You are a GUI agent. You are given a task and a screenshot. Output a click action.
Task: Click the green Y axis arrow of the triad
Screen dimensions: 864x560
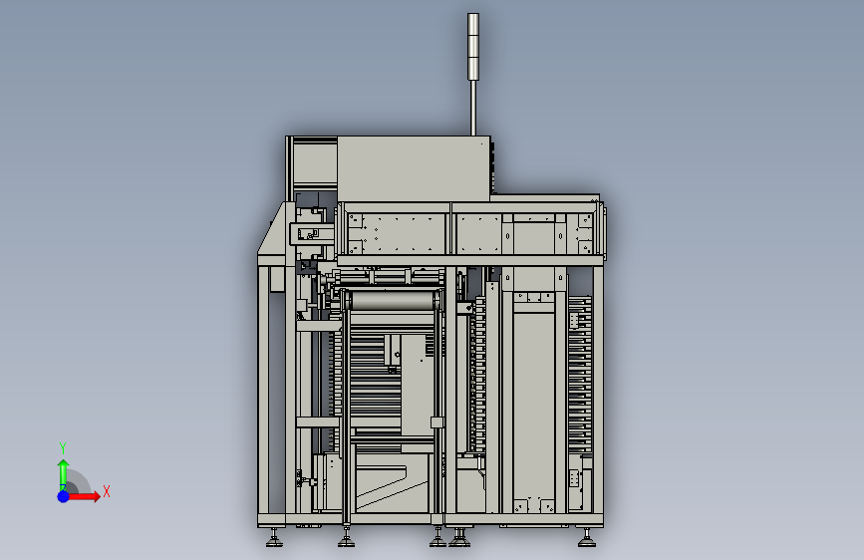[x=63, y=474]
